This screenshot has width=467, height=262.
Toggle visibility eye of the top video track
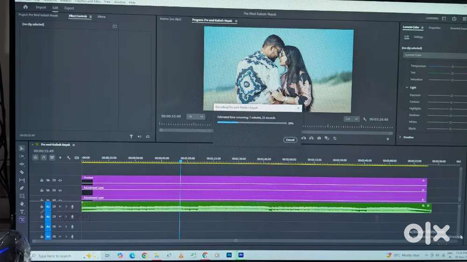pyautogui.click(x=60, y=180)
